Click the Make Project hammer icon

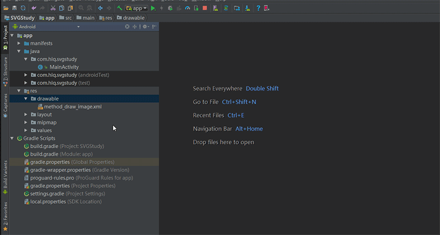[x=119, y=8]
